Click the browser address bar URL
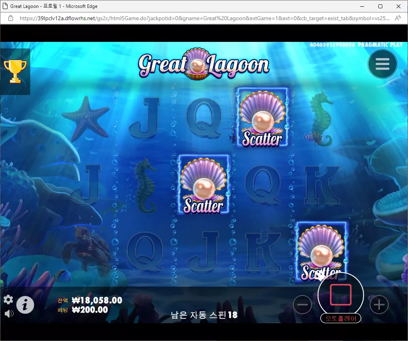The width and height of the screenshot is (408, 341). tap(204, 18)
